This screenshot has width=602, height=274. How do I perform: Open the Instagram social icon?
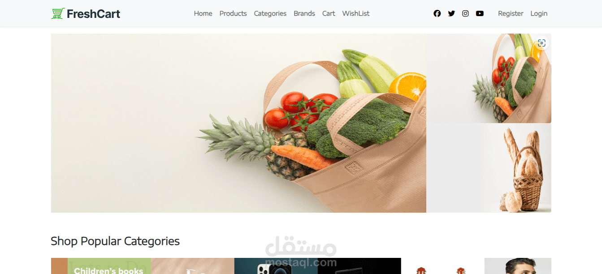(465, 13)
